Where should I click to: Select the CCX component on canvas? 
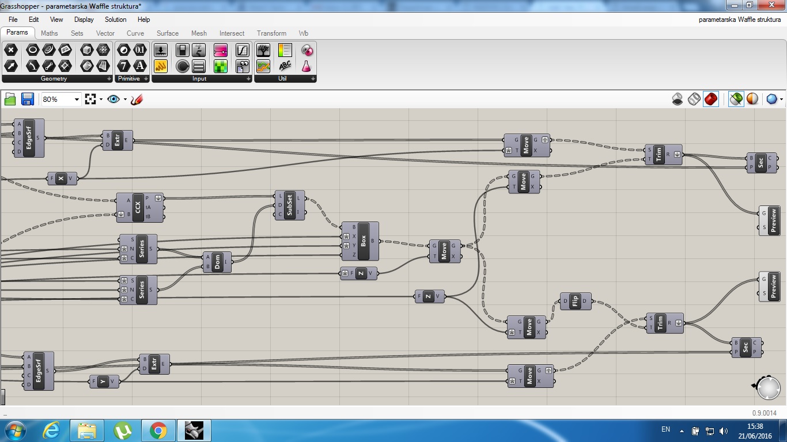coord(139,207)
